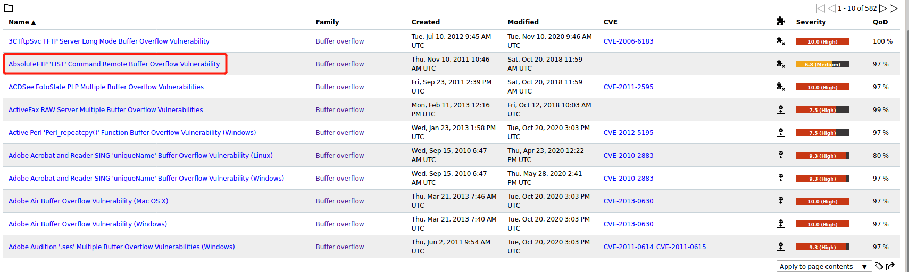Sort the table by Created column

click(x=426, y=22)
